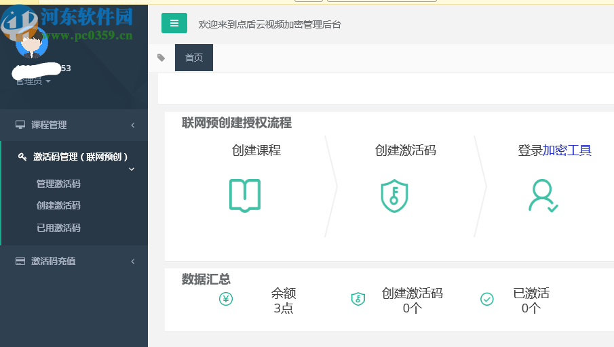The width and height of the screenshot is (614, 347).
Task: Click the small shield icon in 数据汇总
Action: pos(358,300)
